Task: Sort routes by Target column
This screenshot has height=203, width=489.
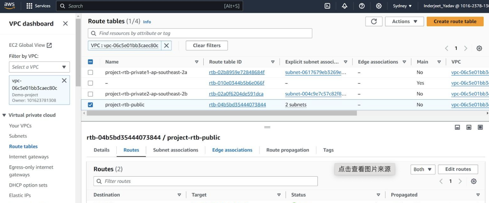Action: tap(279, 195)
